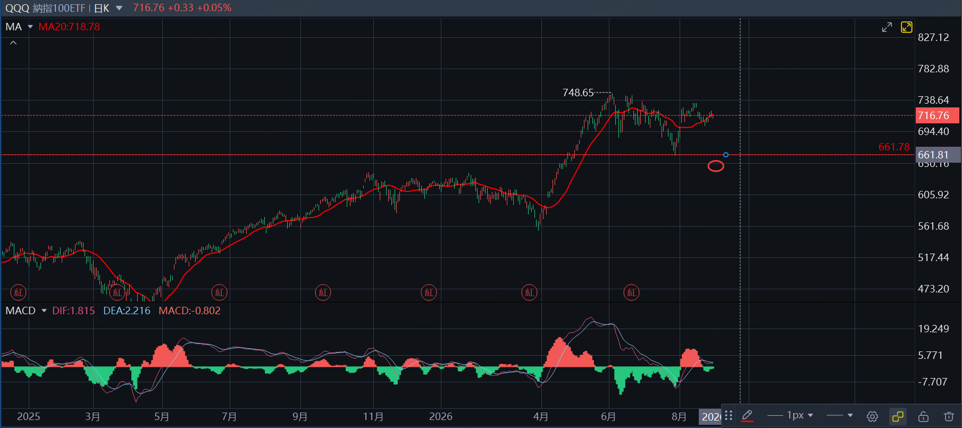Click the blue handle on the 661.78 line
This screenshot has height=428, width=962.
tap(726, 155)
